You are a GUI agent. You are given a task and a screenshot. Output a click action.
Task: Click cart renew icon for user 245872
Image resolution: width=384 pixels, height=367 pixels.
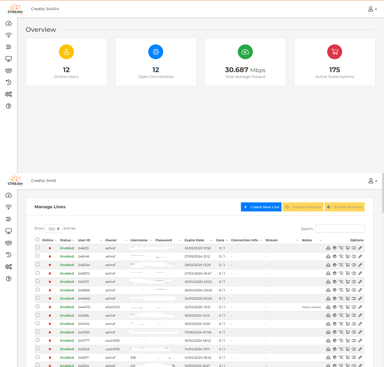point(347,273)
